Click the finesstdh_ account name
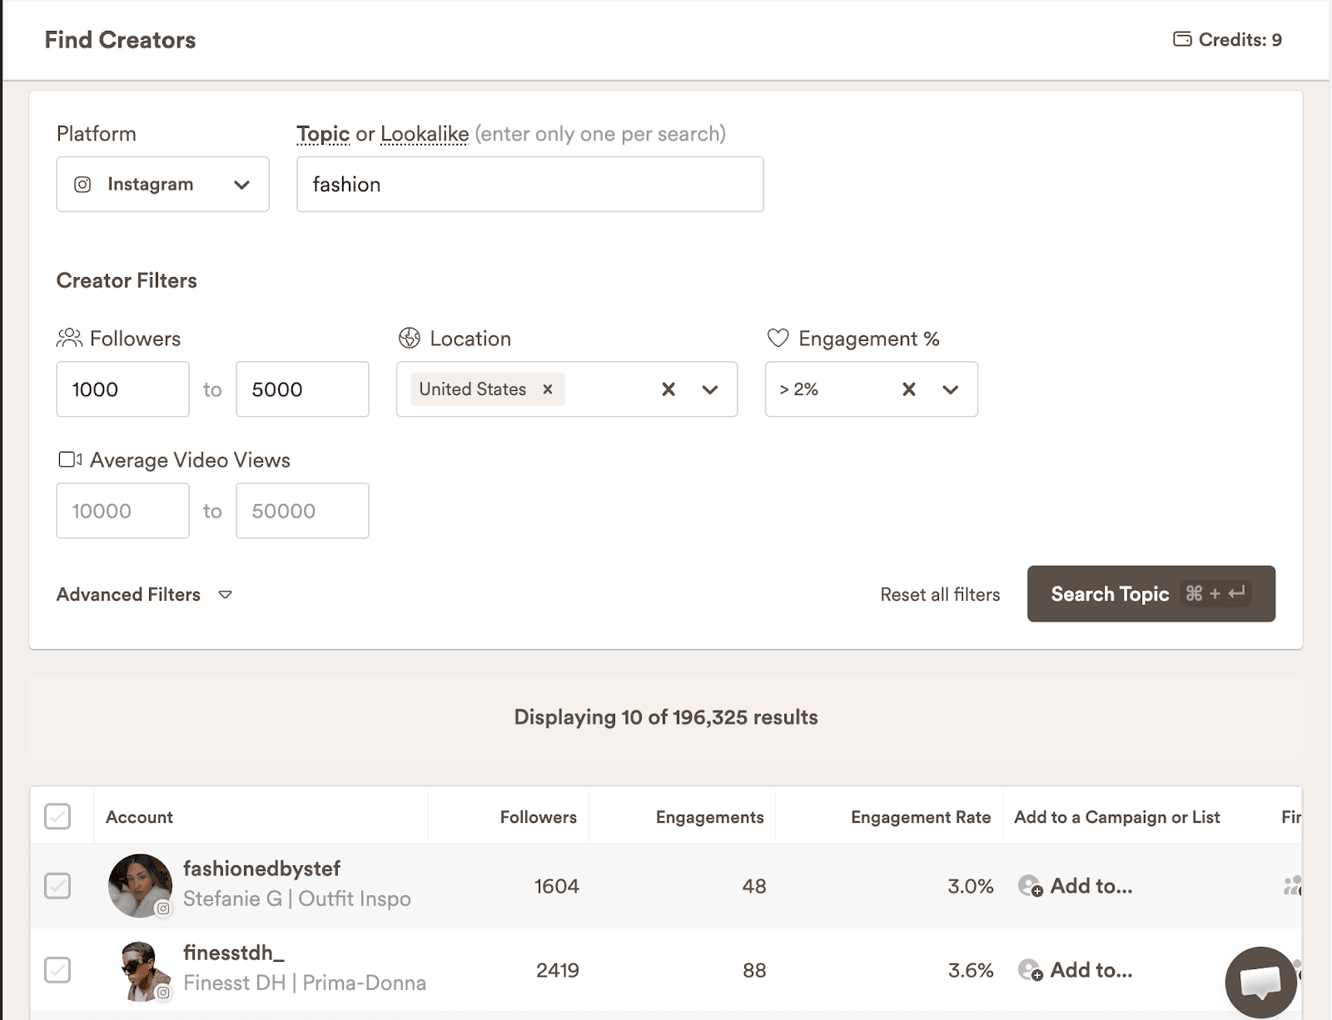Viewport: 1332px width, 1020px height. pos(234,953)
